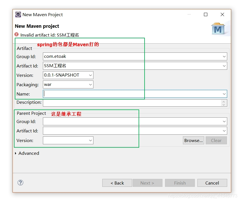Click the Clear button for the parent project

point(216,140)
